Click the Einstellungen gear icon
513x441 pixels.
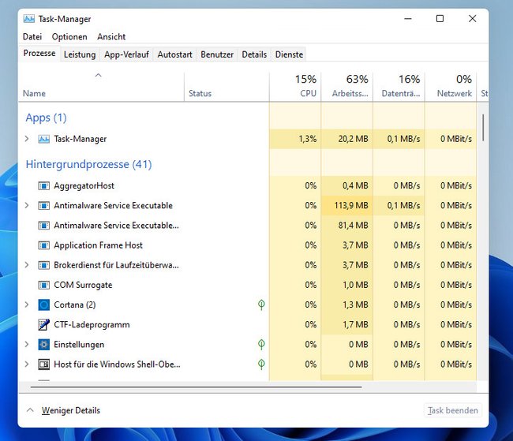[x=44, y=345]
